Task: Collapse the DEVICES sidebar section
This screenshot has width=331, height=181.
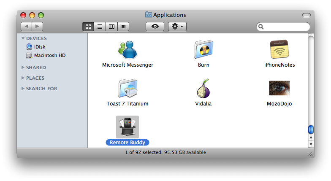Action: (x=23, y=38)
